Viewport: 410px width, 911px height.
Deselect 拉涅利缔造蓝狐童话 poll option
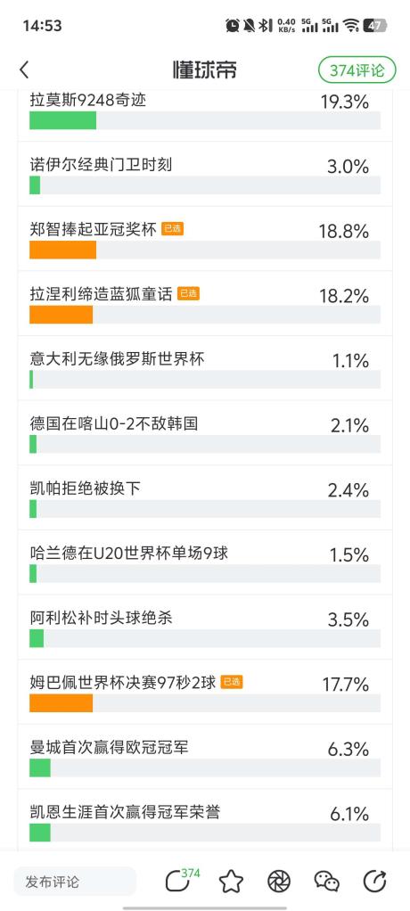[x=205, y=303]
